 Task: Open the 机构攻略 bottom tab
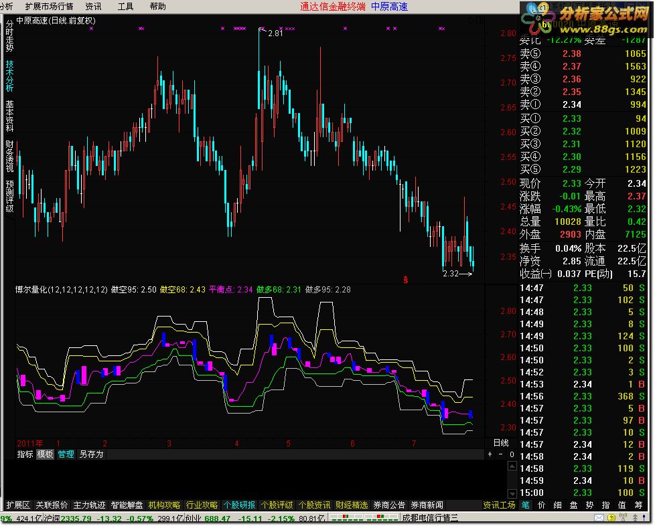164,505
